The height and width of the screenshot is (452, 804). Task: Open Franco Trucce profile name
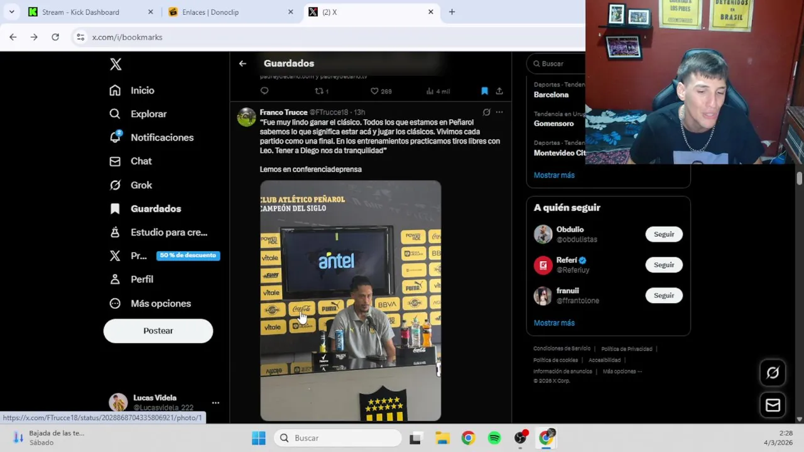[x=283, y=112]
